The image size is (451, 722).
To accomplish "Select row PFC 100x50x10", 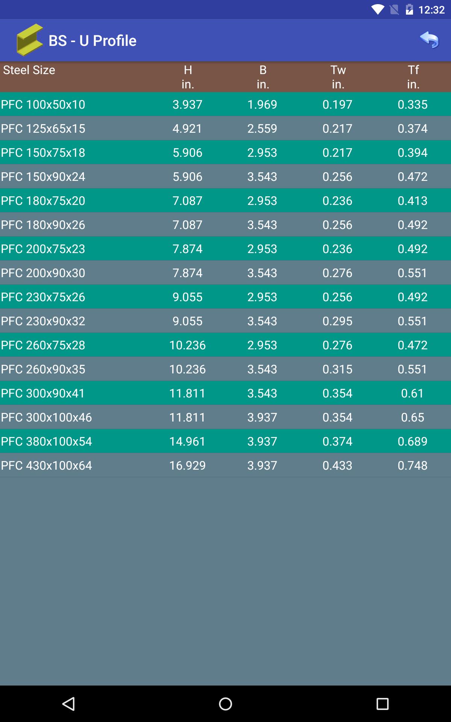I will (225, 104).
